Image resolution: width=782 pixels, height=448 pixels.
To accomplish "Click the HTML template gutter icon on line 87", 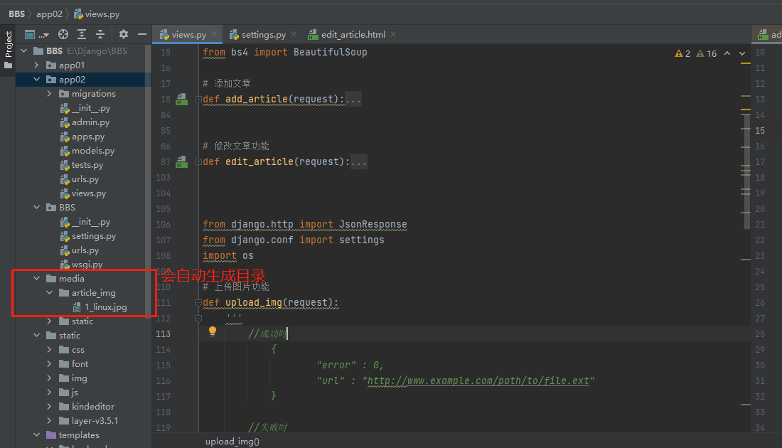I will (181, 161).
